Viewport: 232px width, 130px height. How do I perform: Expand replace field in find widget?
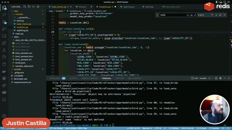pyautogui.click(x=157, y=15)
